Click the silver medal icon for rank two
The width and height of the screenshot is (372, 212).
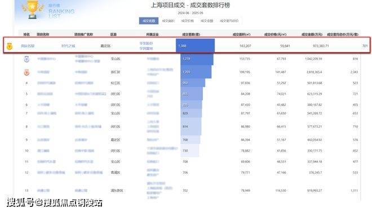pos(26,59)
